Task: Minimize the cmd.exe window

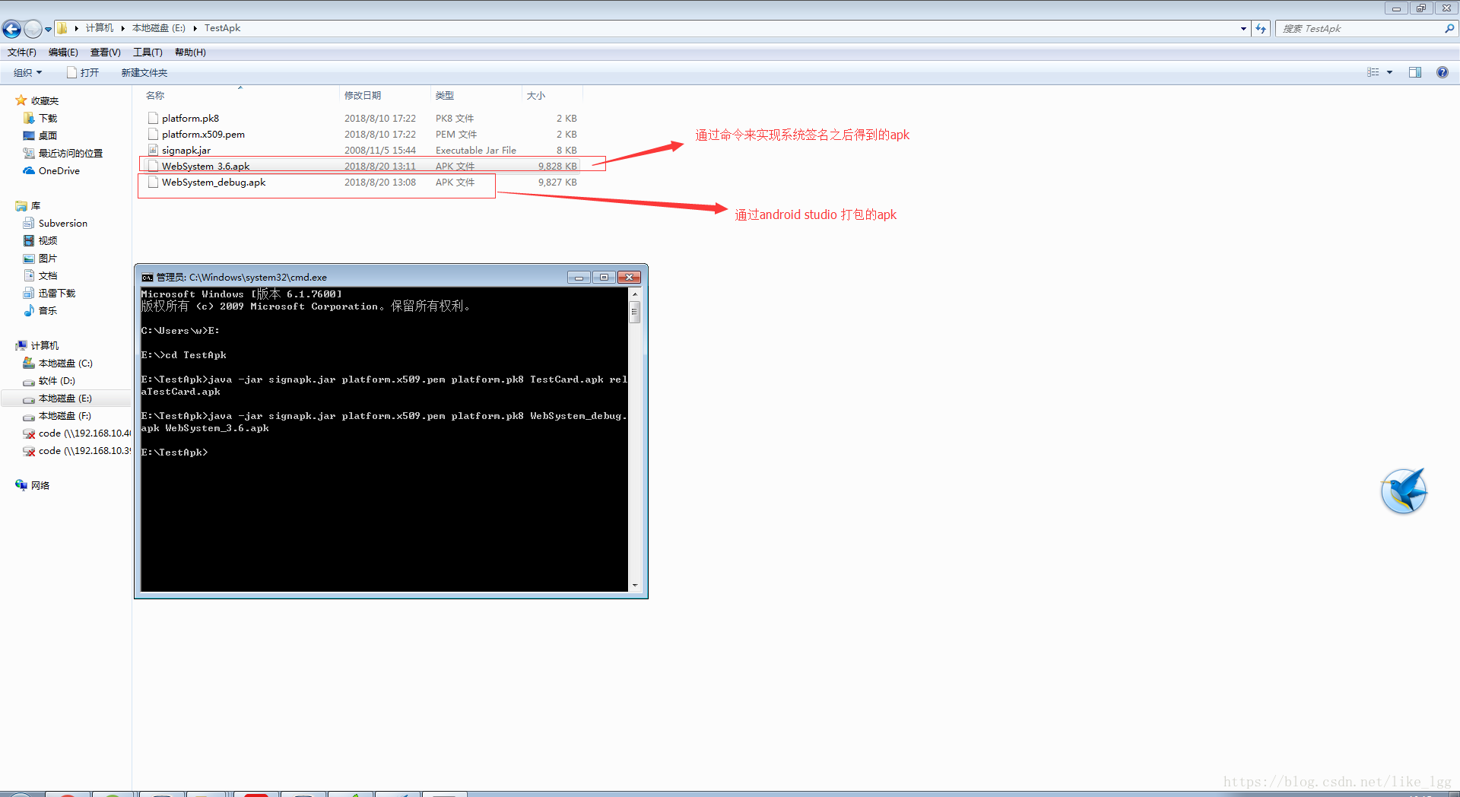Action: 578,278
